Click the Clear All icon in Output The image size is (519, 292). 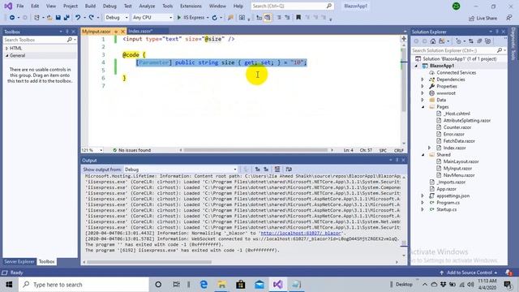click(x=277, y=170)
